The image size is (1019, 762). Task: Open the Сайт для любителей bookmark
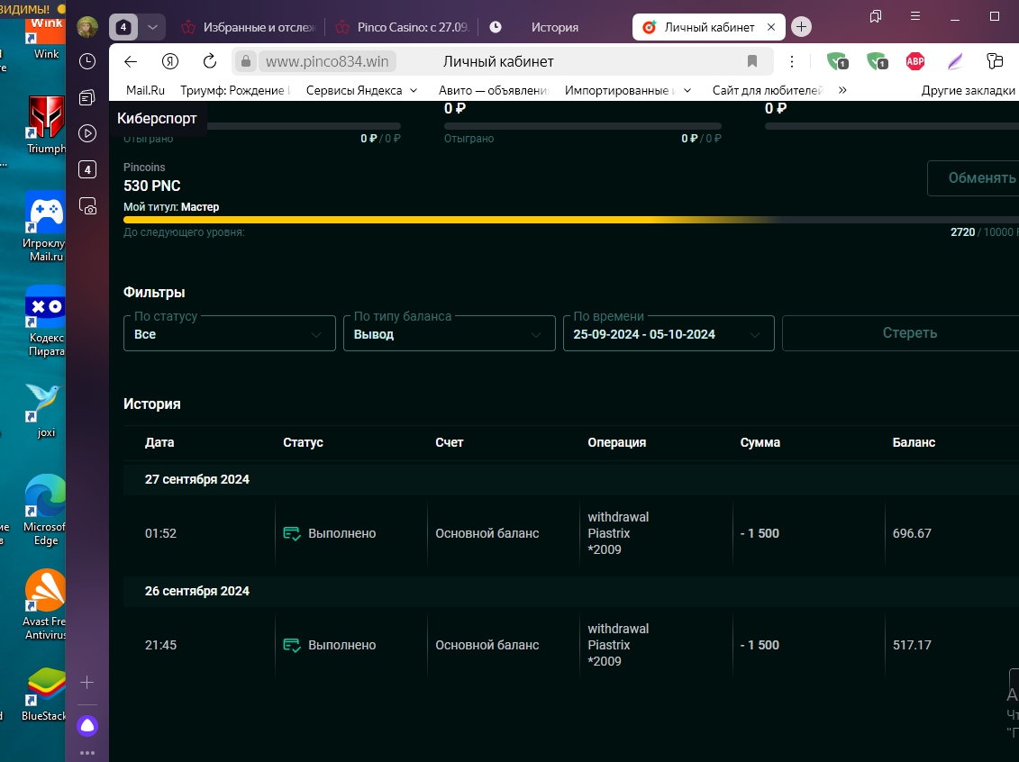[768, 90]
